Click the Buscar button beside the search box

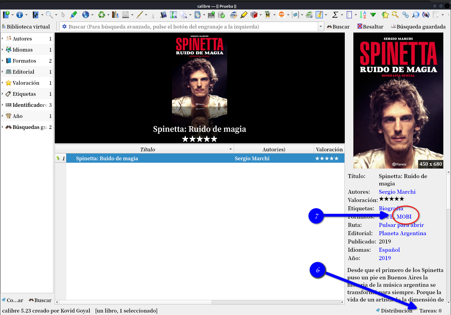click(x=338, y=27)
